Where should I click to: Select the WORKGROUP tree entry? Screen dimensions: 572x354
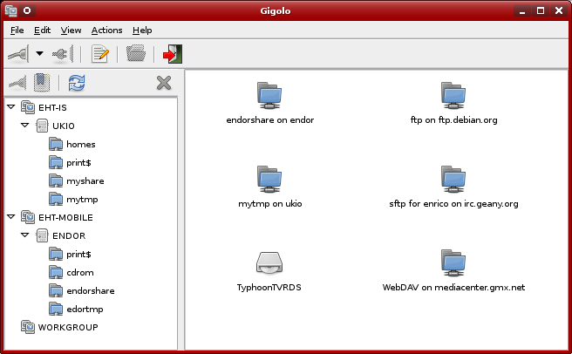pyautogui.click(x=67, y=327)
